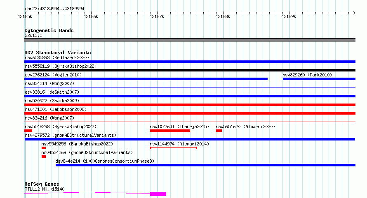Click the 43187k ruler tick label
This screenshot has height=198, width=367.
(x=157, y=16)
